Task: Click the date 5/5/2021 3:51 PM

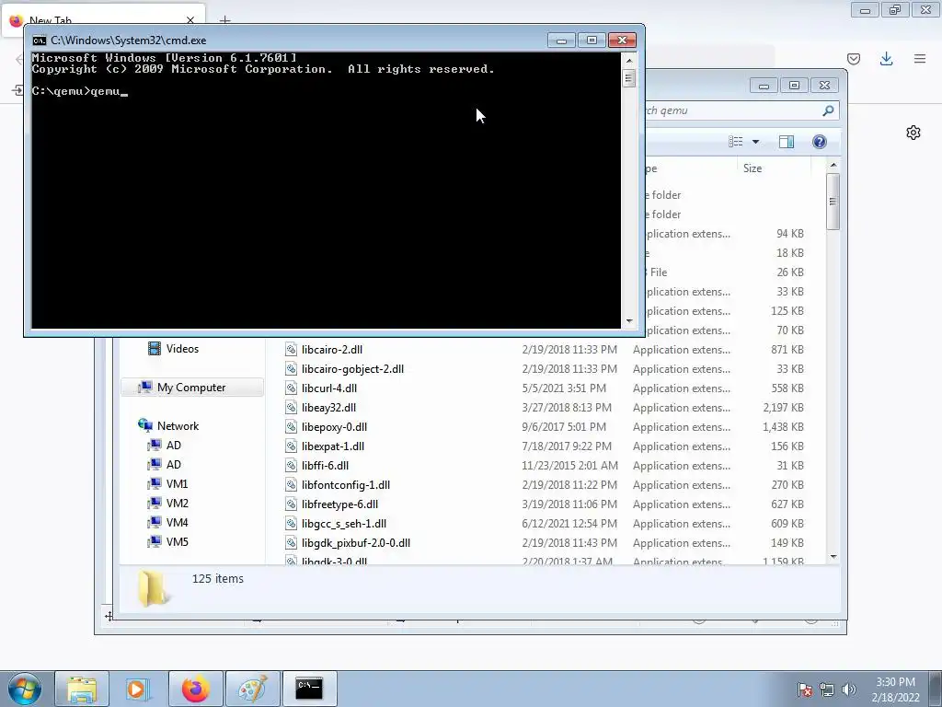Action: tap(564, 388)
